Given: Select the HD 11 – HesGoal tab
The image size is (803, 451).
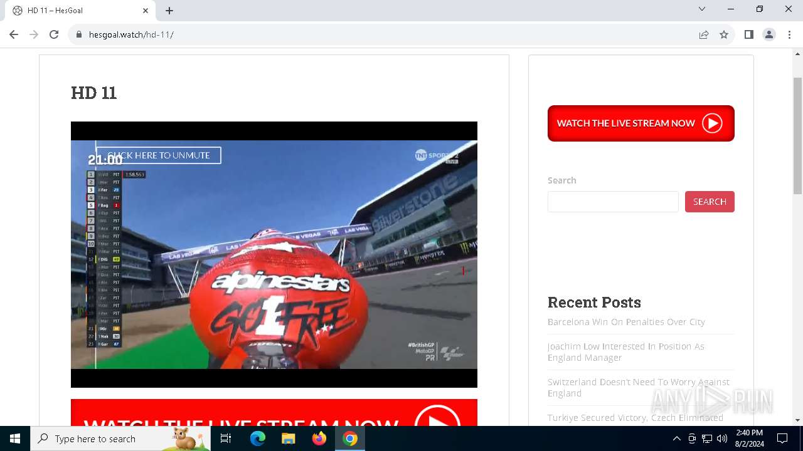Looking at the screenshot, I should pos(80,11).
